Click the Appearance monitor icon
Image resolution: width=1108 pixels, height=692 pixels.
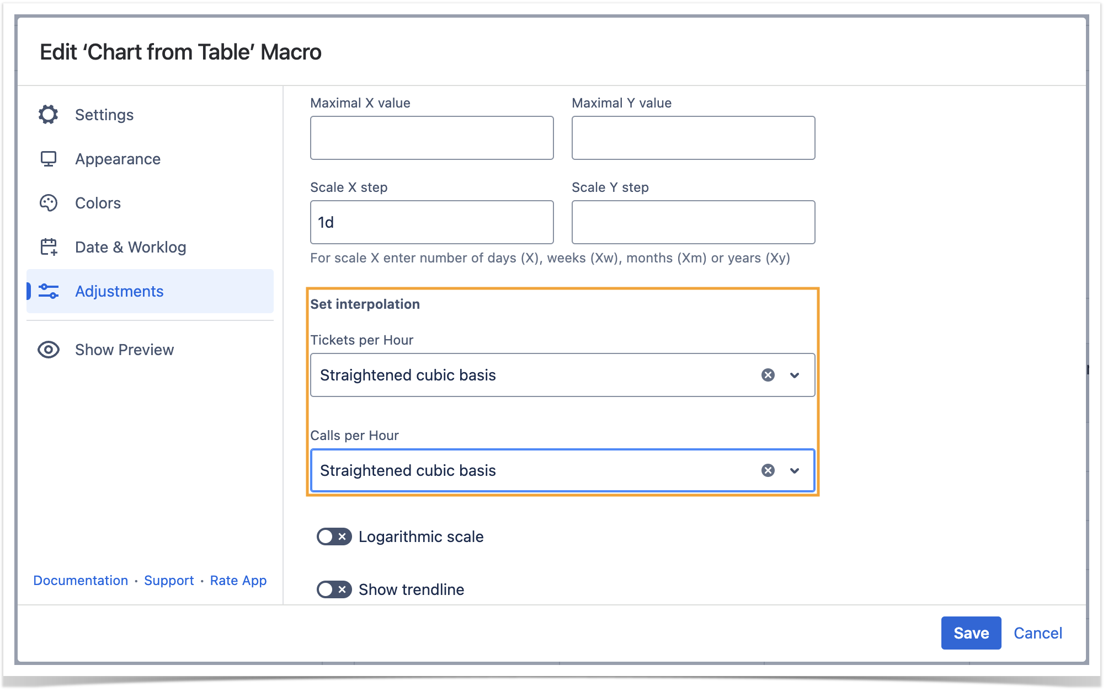click(49, 159)
